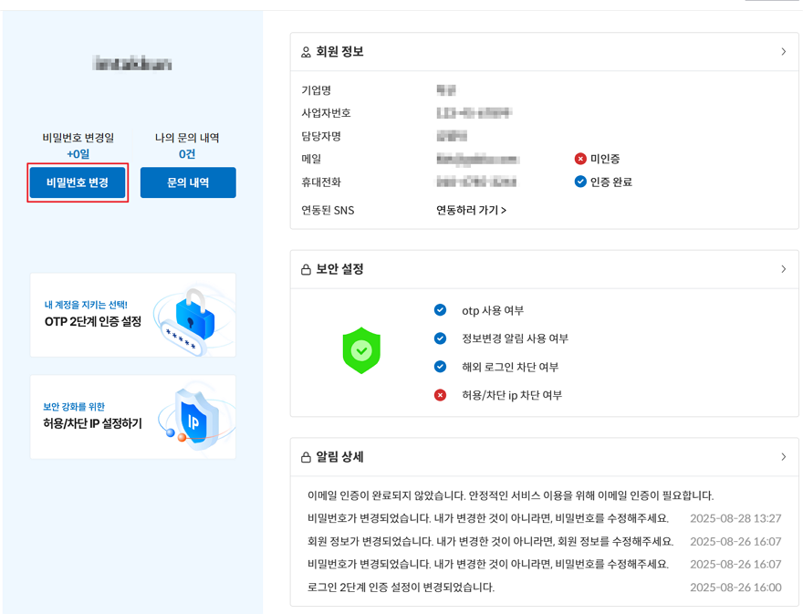Image resolution: width=803 pixels, height=614 pixels.
Task: Open 허용/차단 IP 설정하기 banner
Action: 133,417
